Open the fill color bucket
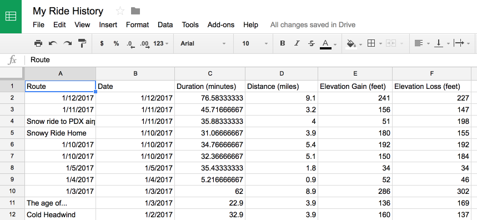Viewport: 477px width, 220px height. (x=352, y=44)
